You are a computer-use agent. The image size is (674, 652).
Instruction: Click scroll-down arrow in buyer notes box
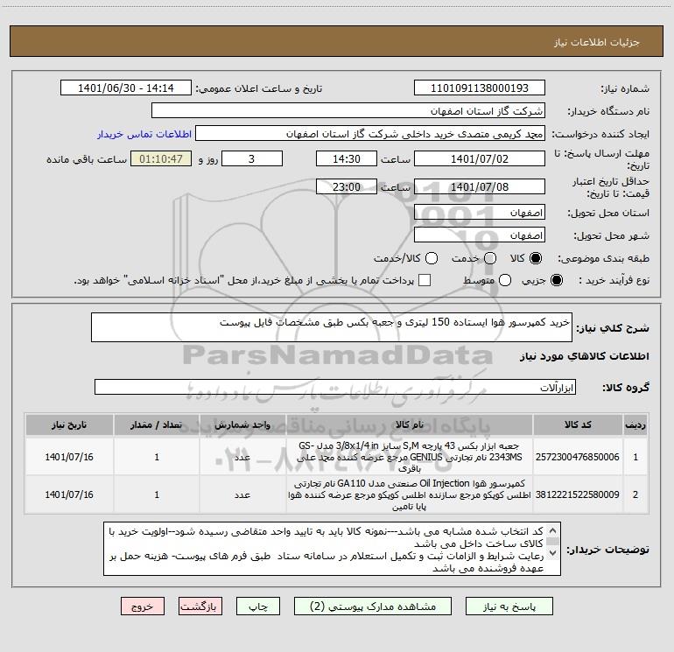tap(553, 553)
